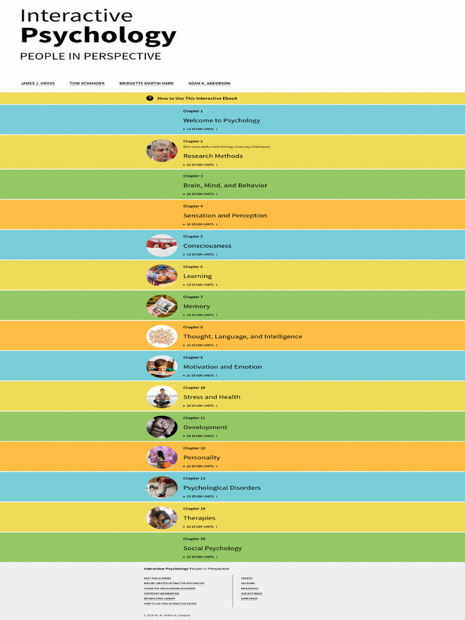Image resolution: width=465 pixels, height=620 pixels.
Task: Open Development chapter title
Action: tap(205, 427)
